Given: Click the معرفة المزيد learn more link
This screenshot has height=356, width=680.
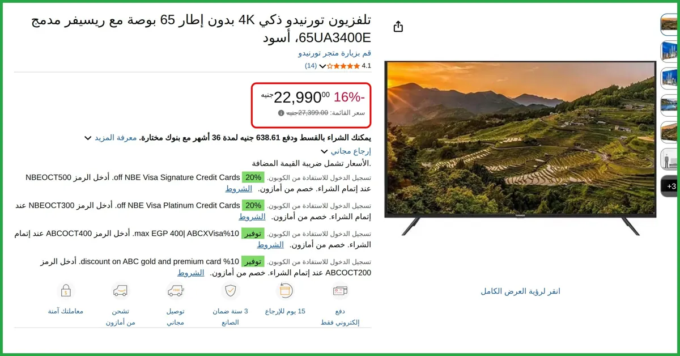Looking at the screenshot, I should click(116, 138).
